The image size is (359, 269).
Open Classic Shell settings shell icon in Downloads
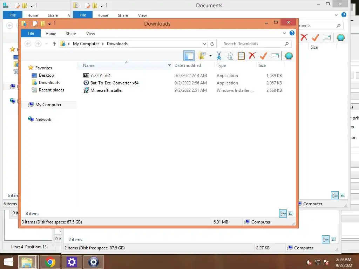[x=289, y=56]
